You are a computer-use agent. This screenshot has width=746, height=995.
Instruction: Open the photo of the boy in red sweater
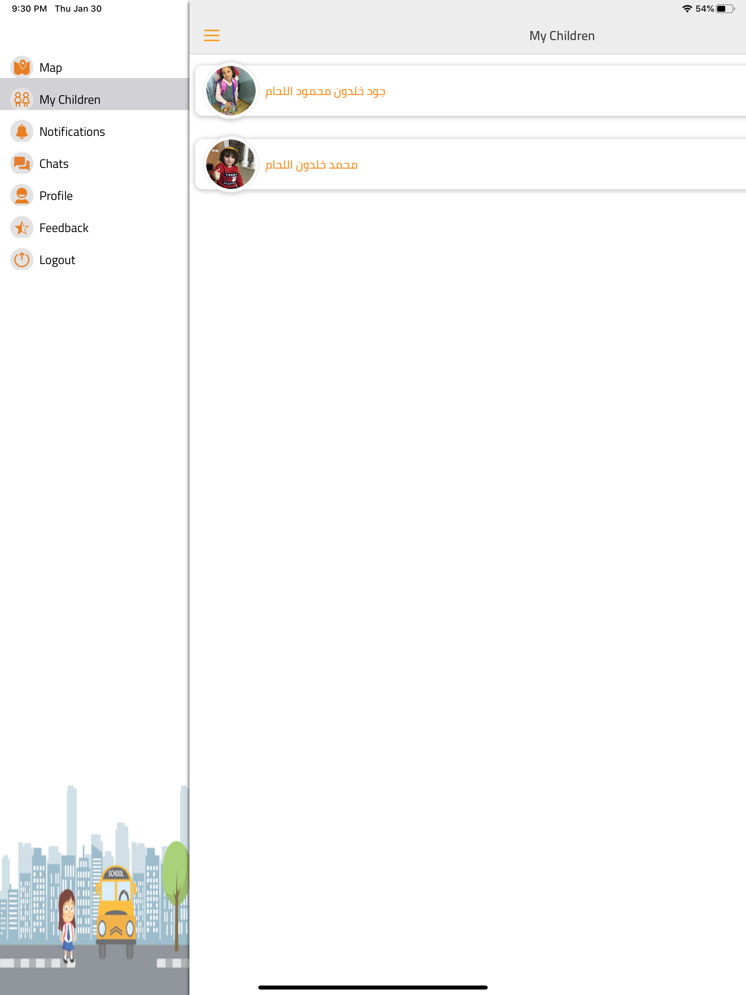[x=231, y=164]
